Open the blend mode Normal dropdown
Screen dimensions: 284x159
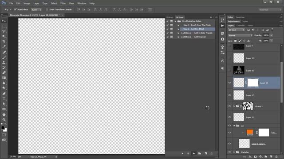coord(240,35)
